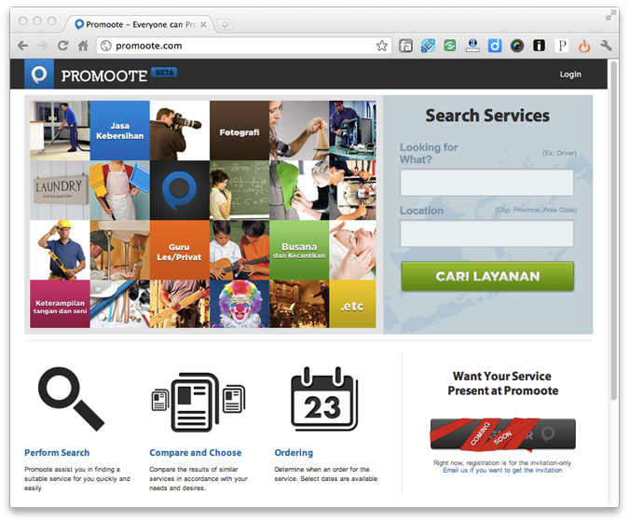This screenshot has height=522, width=629.
Task: Click the clown photo tile
Action: pos(239,304)
